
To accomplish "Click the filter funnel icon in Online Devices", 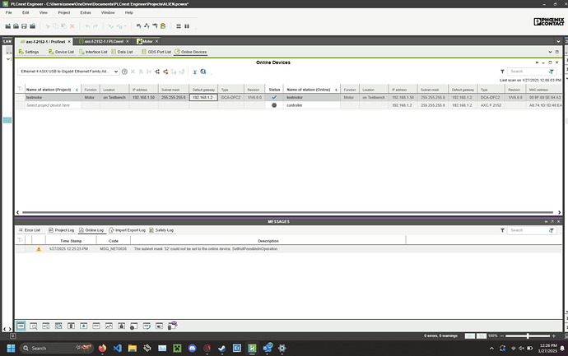I will coord(504,72).
